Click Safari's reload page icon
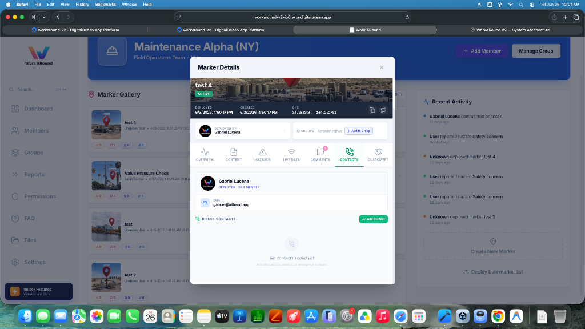The image size is (585, 329). click(407, 17)
